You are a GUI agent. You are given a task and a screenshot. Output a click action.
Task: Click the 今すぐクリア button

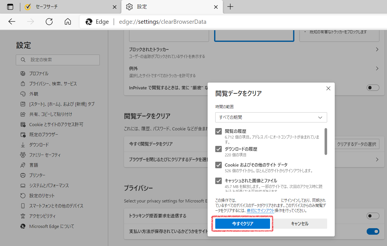(x=242, y=223)
